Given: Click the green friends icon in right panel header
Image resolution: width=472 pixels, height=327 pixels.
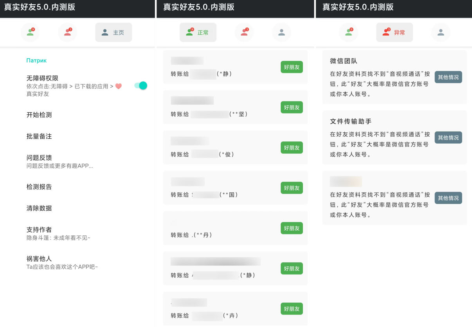Looking at the screenshot, I should point(348,32).
